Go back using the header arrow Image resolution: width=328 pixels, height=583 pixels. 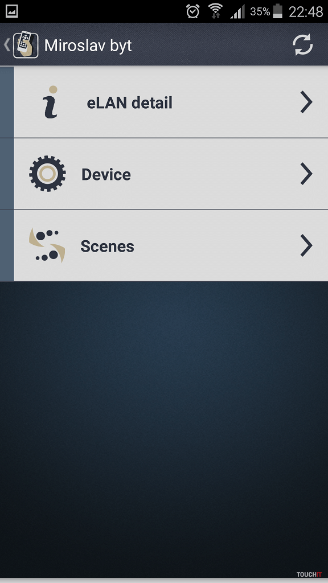(6, 45)
